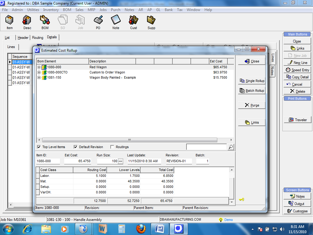
Task: Click the Cust toolbar icon
Action: coord(134,23)
